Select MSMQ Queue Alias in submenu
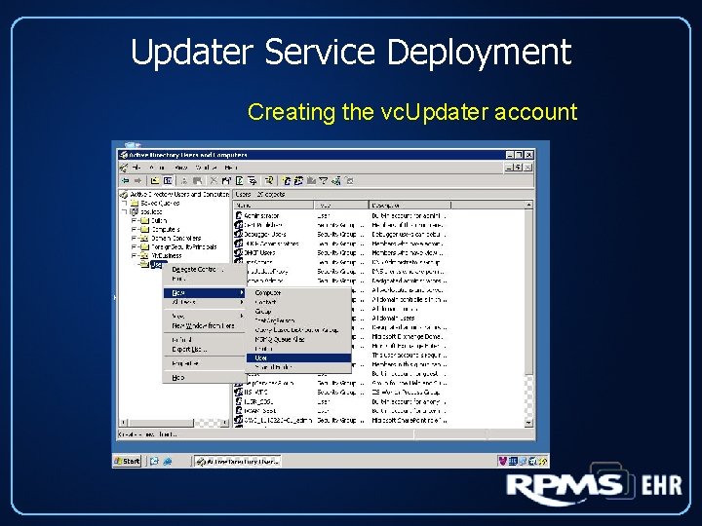This screenshot has height=526, width=702. (x=298, y=339)
